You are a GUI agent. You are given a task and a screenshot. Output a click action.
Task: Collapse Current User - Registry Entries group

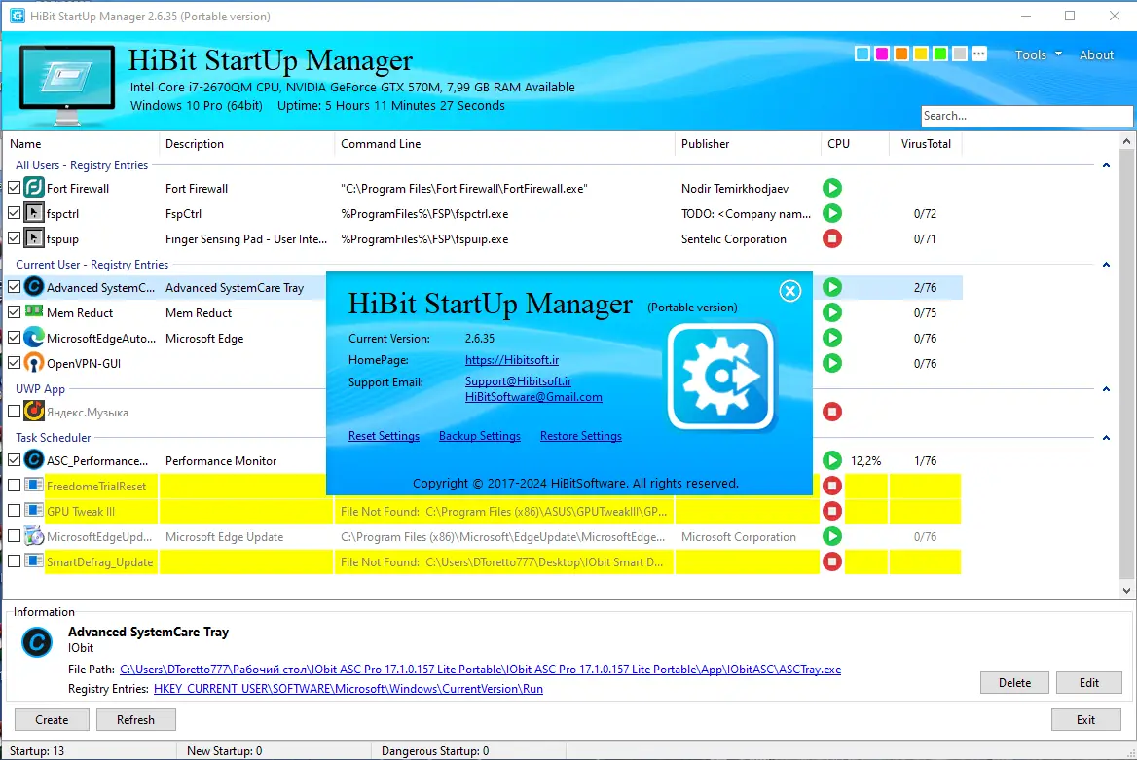pos(1106,265)
